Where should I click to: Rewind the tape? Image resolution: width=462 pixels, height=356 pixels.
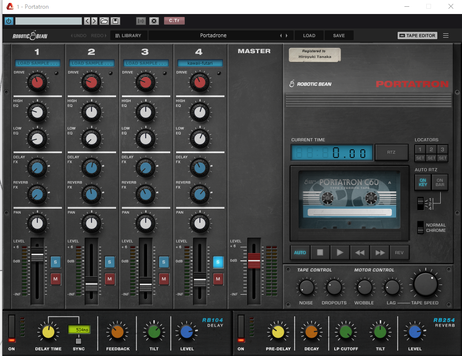360,253
